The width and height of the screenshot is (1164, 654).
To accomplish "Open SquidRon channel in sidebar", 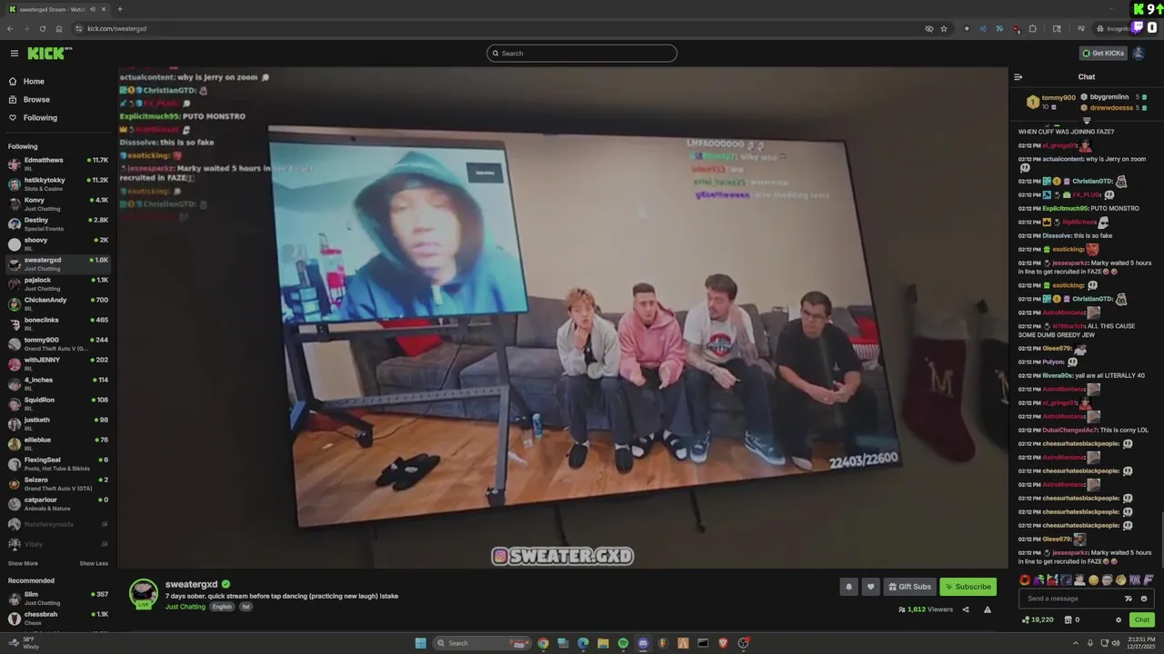I will 58,403.
